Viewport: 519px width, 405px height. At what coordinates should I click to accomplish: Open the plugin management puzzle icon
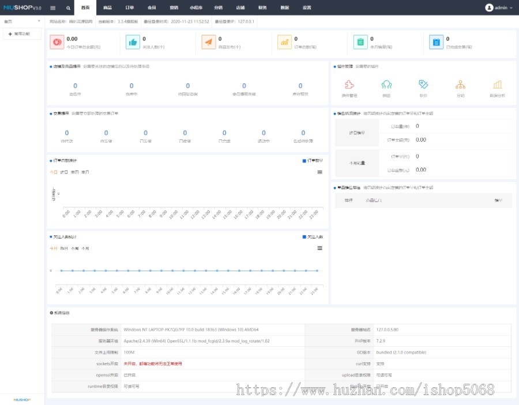point(349,85)
